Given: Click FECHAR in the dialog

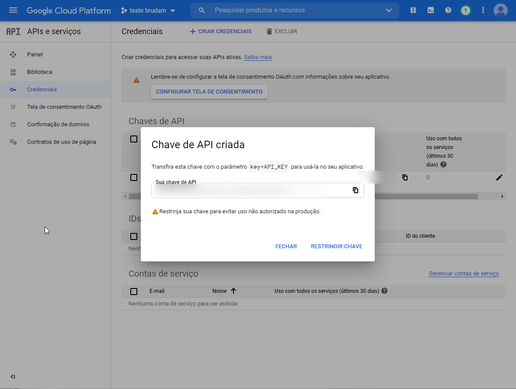Looking at the screenshot, I should coord(286,246).
